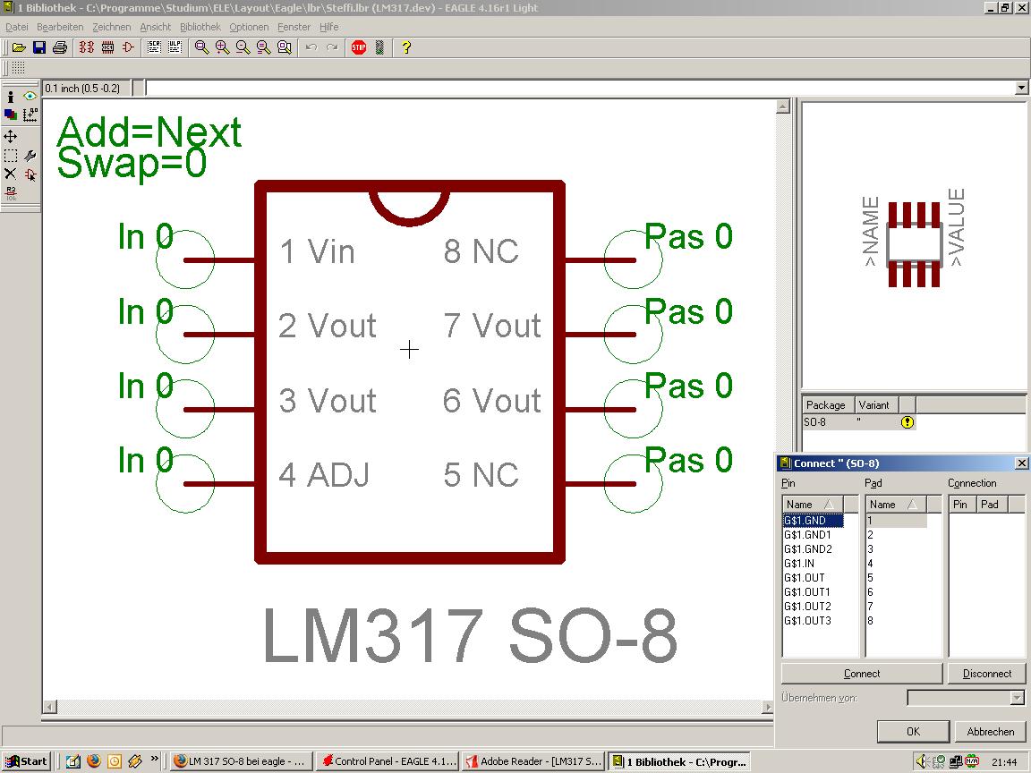The height and width of the screenshot is (773, 1031).
Task: Switch to Control Panel - EAGLE taskbar button
Action: [x=388, y=761]
